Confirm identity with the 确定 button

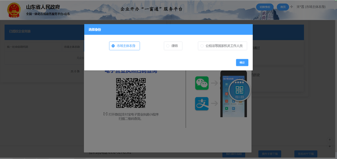pyautogui.click(x=242, y=62)
